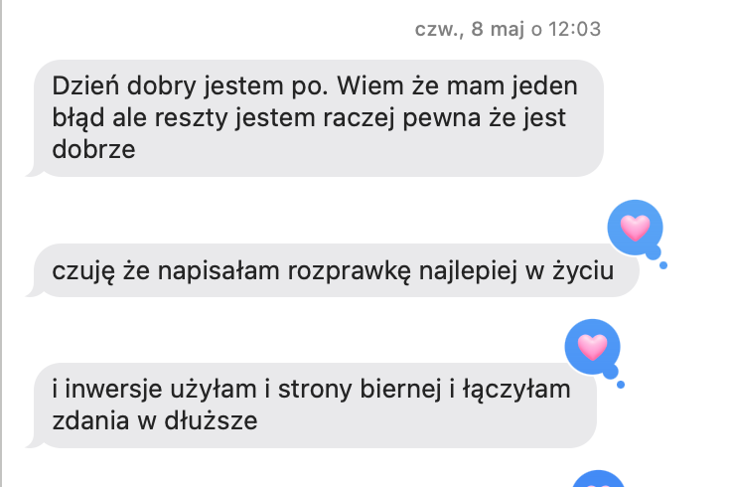The height and width of the screenshot is (487, 731).
Task: Open the partially visible blue tapback bubble
Action: pos(599,479)
